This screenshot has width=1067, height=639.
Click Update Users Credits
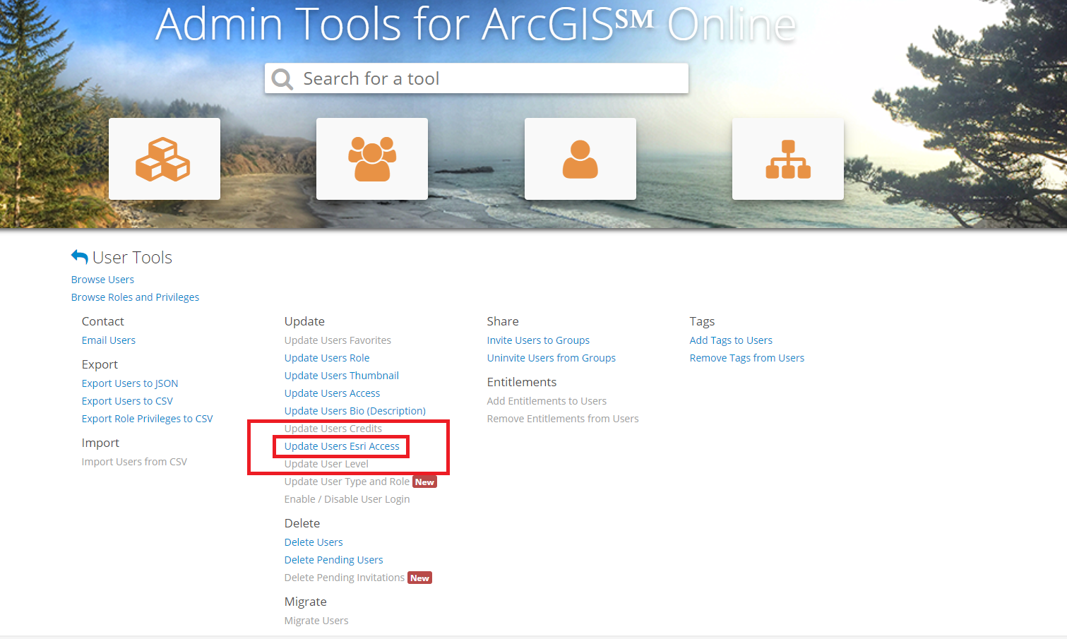tap(333, 429)
